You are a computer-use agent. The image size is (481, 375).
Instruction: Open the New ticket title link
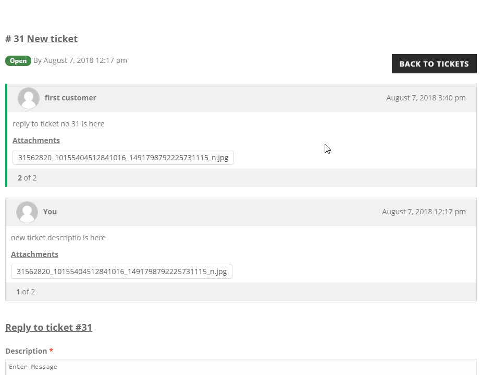pos(52,39)
